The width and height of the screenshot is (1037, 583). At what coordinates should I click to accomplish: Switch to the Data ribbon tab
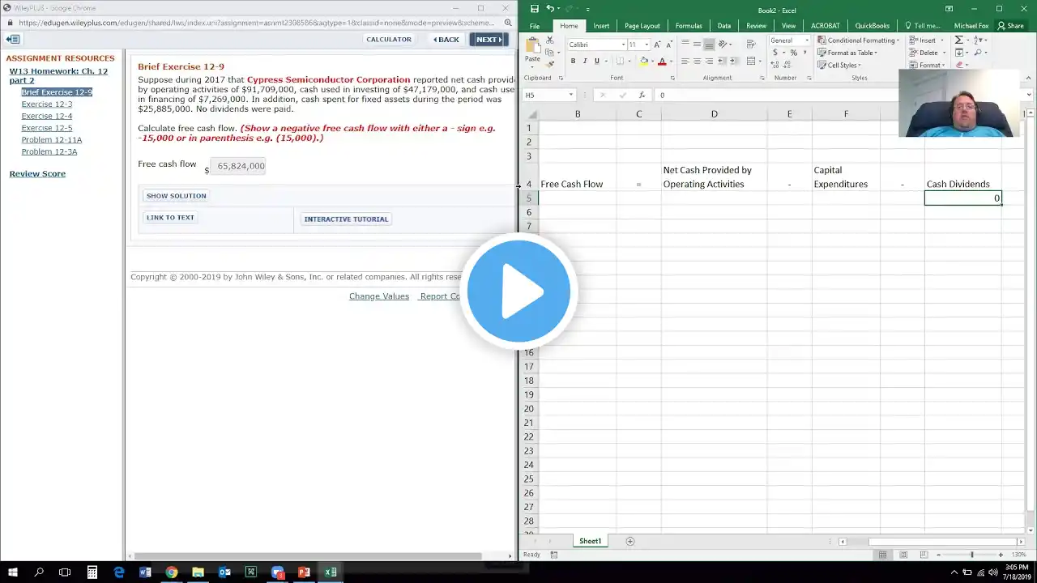723,26
